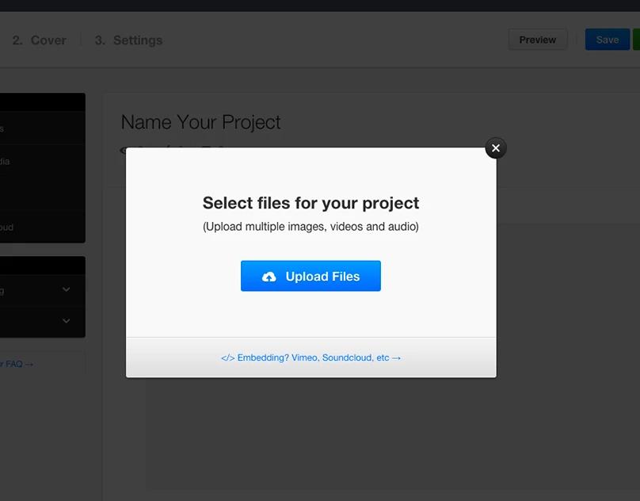Image resolution: width=640 pixels, height=501 pixels.
Task: Click the X icon to dismiss the upload modal
Action: coord(496,148)
